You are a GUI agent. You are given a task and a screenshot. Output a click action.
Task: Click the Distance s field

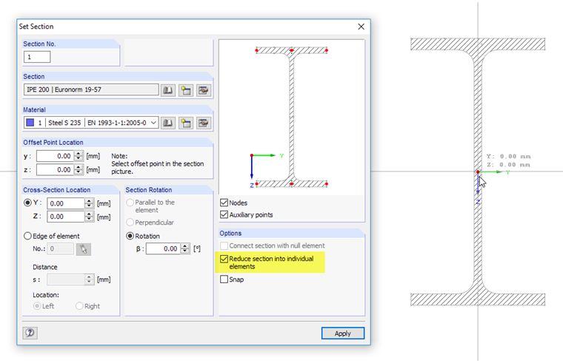[x=66, y=279]
